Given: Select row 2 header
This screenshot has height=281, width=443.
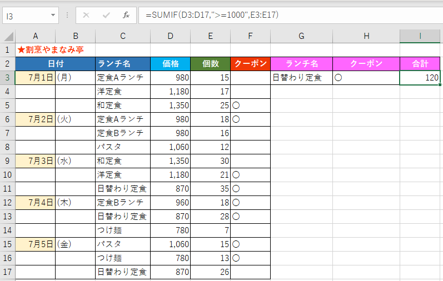Looking at the screenshot, I should click(x=8, y=64).
